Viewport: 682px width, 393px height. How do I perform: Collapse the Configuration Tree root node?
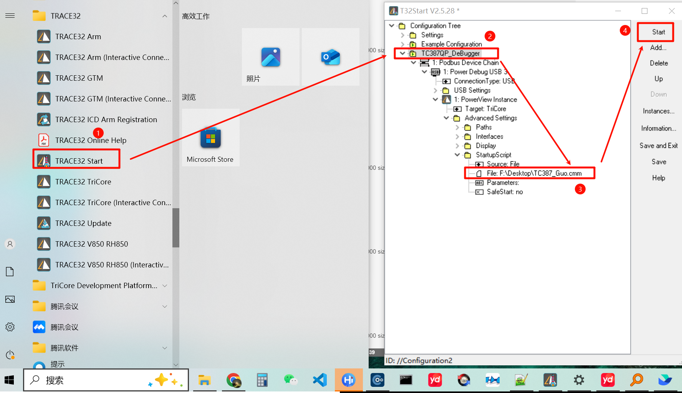click(x=392, y=26)
